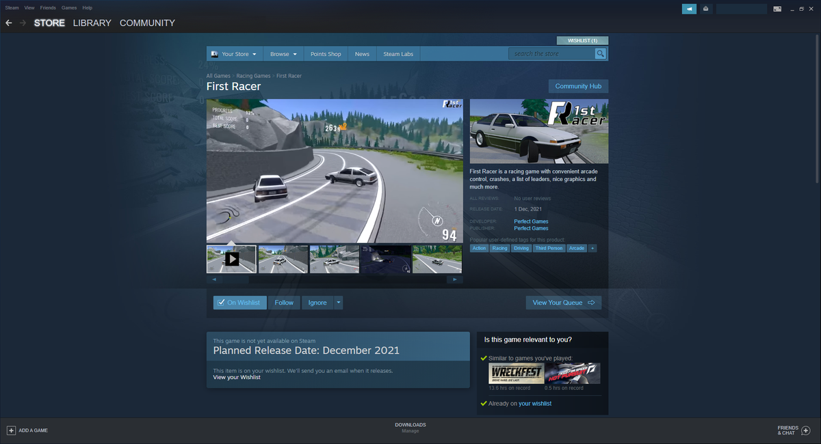Open the announcements megaphone icon
821x444 pixels.
coord(689,9)
